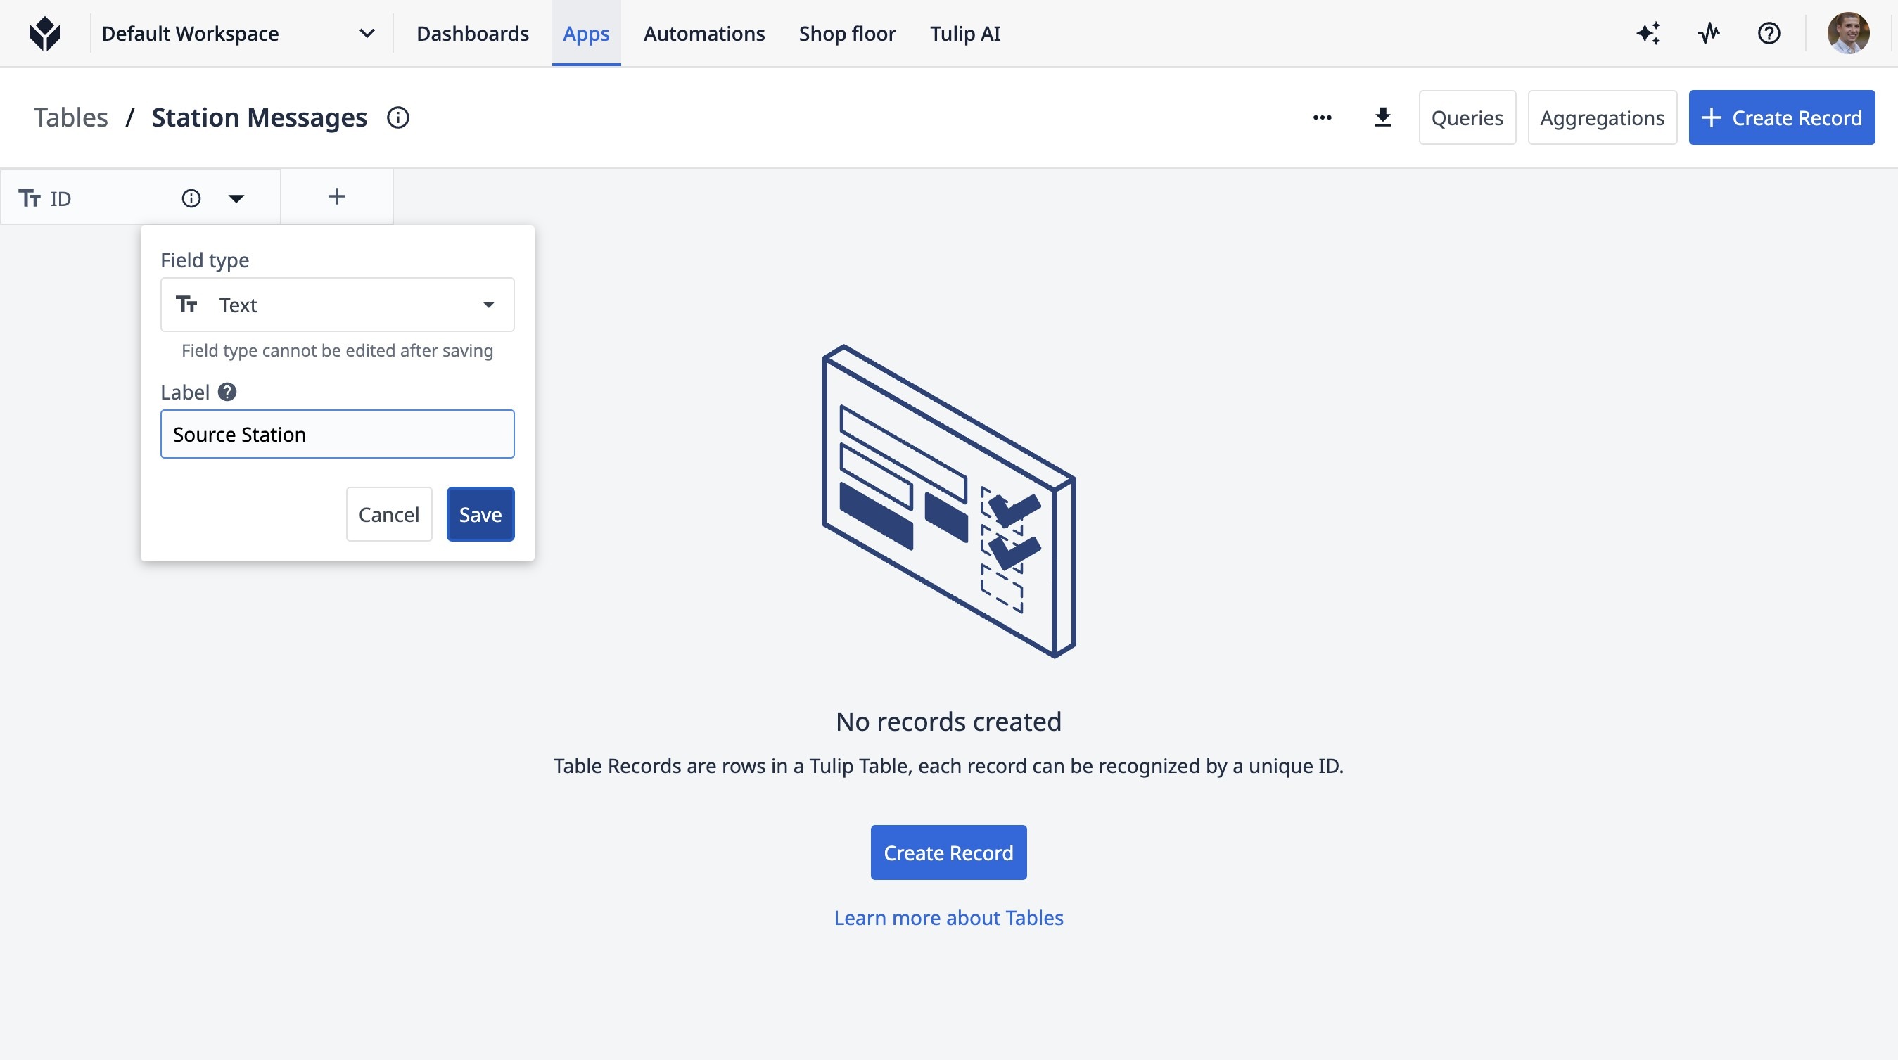This screenshot has height=1060, width=1898.
Task: Open the activity pulse icon
Action: point(1709,33)
